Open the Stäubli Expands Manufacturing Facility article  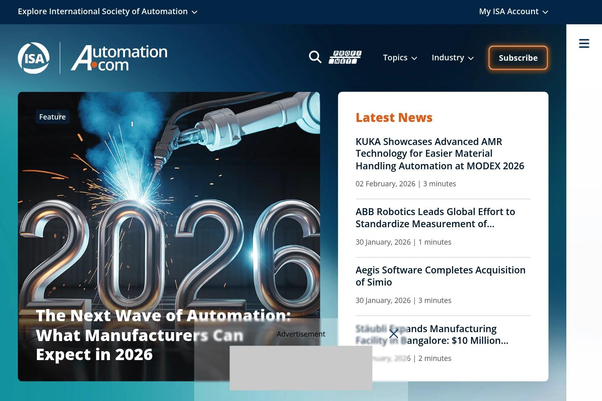(432, 334)
